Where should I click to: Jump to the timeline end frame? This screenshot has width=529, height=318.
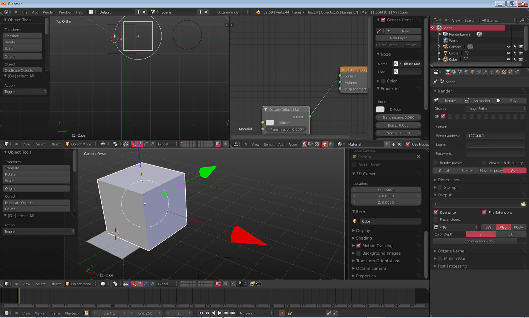232,313
